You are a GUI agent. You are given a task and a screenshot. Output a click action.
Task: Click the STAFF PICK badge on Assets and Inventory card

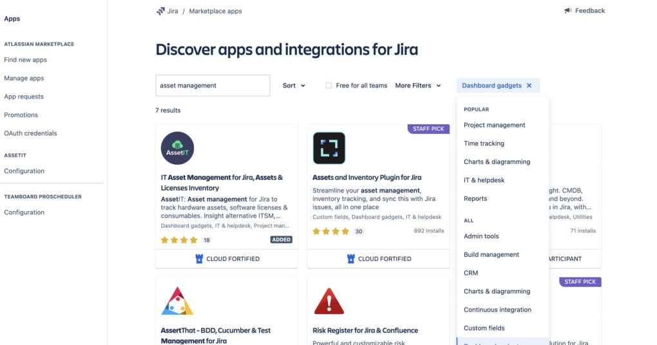(428, 129)
